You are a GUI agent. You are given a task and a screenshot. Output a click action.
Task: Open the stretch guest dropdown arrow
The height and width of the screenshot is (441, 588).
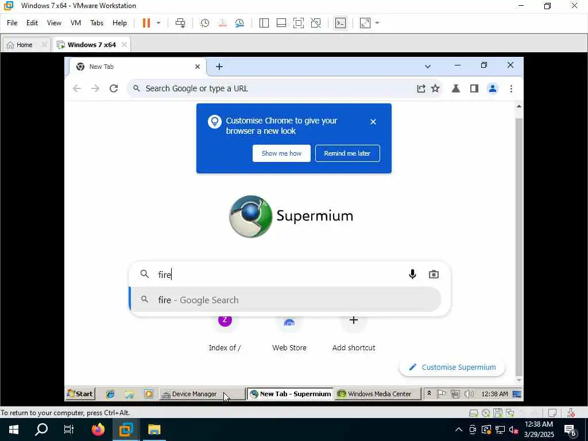tap(377, 23)
